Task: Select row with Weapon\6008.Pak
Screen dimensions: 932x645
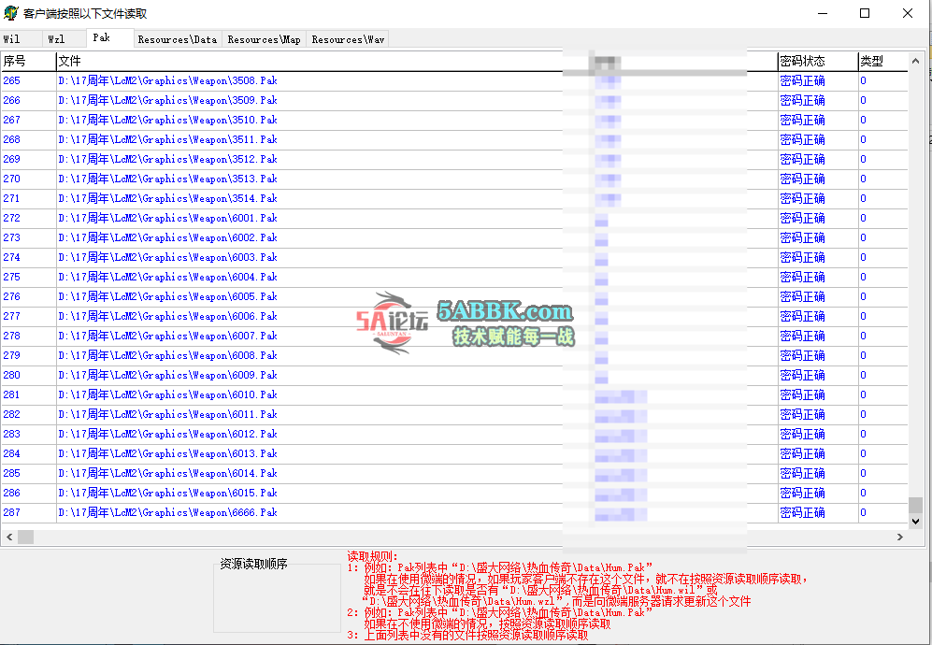Action: point(454,355)
